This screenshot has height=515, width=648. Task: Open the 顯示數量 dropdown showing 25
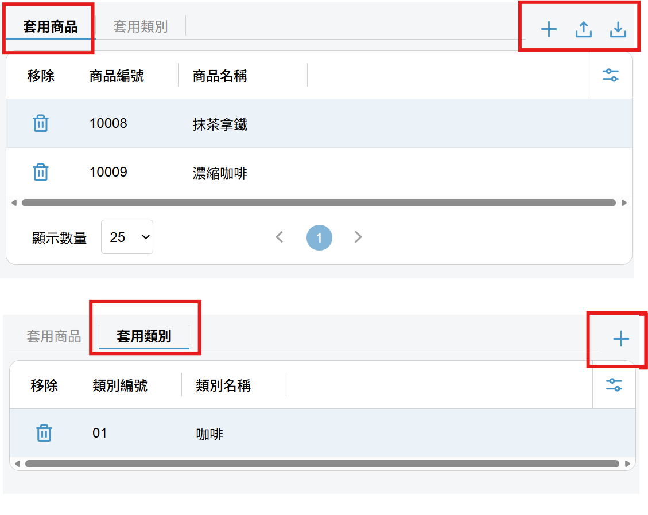127,237
